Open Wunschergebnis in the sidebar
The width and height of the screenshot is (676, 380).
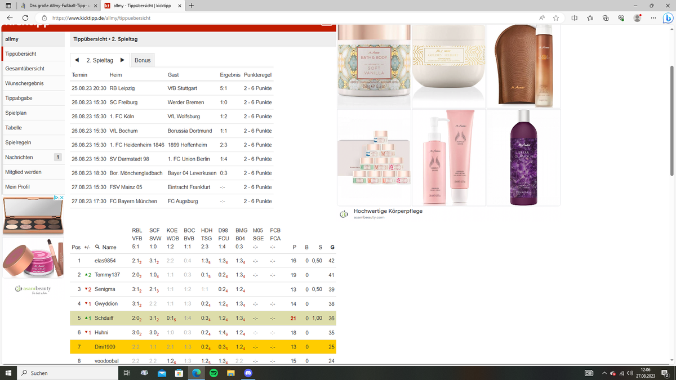pyautogui.click(x=33, y=83)
